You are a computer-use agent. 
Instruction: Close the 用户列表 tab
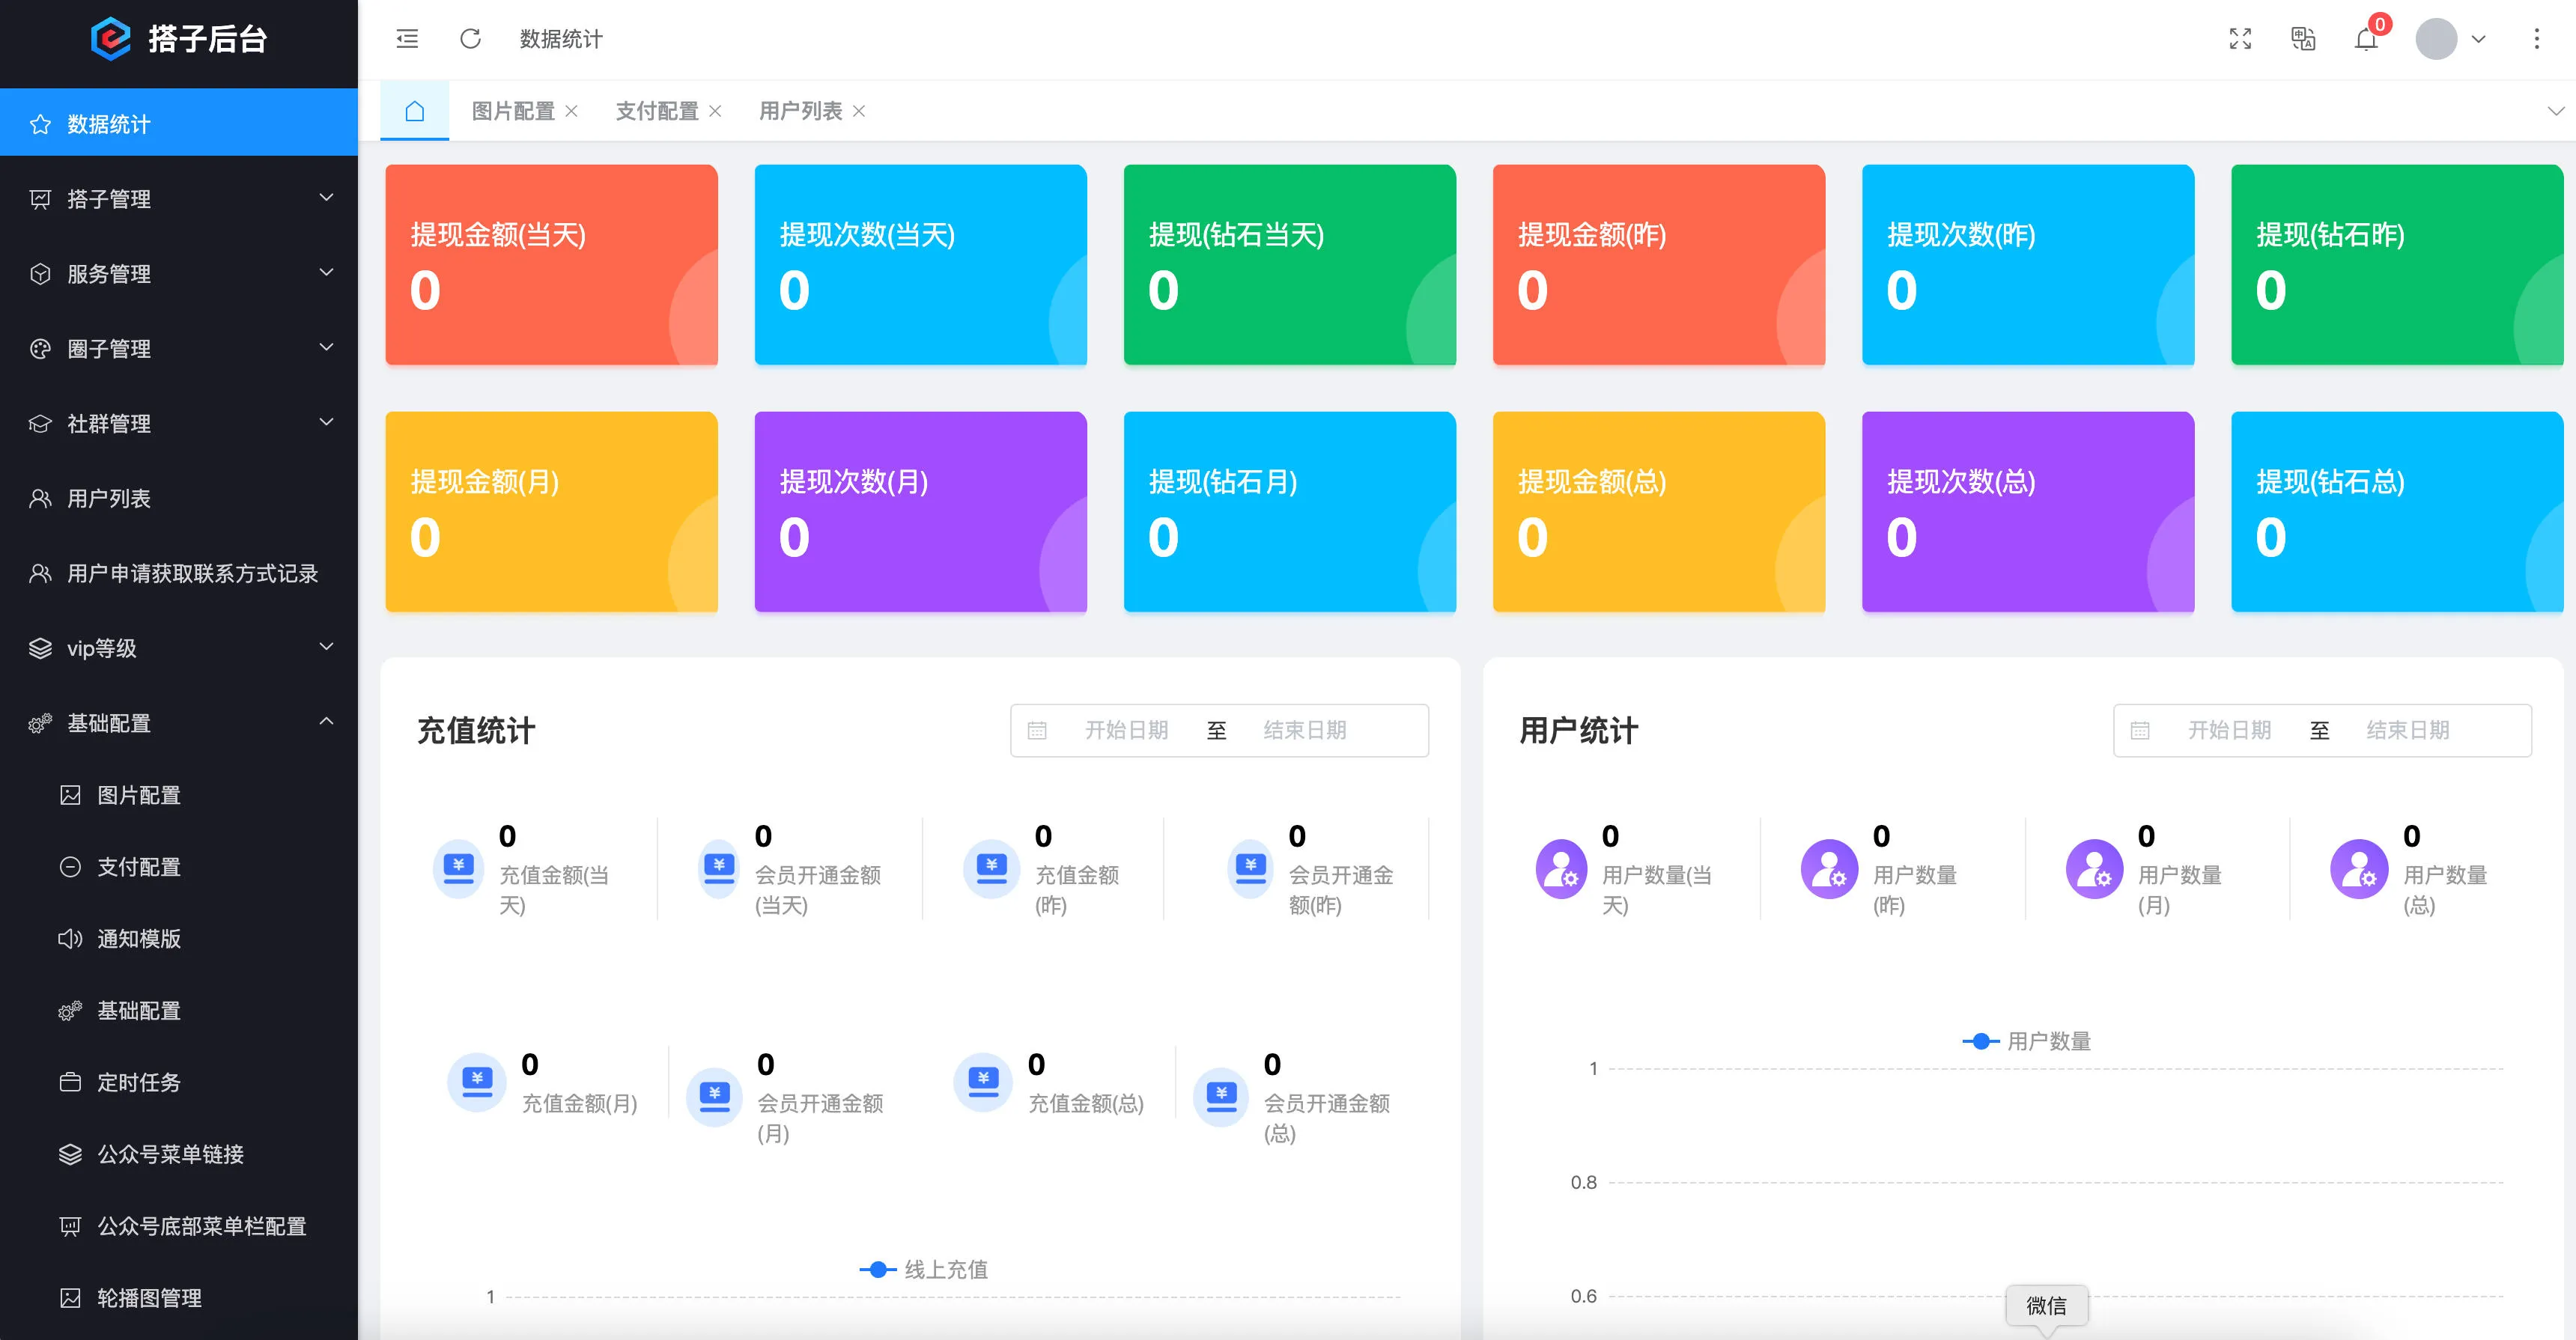(x=859, y=111)
